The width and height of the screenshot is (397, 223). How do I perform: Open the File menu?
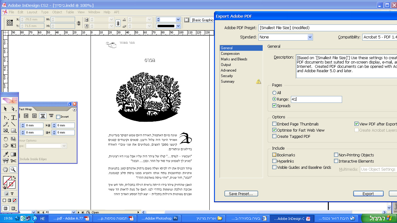[x=11, y=12]
